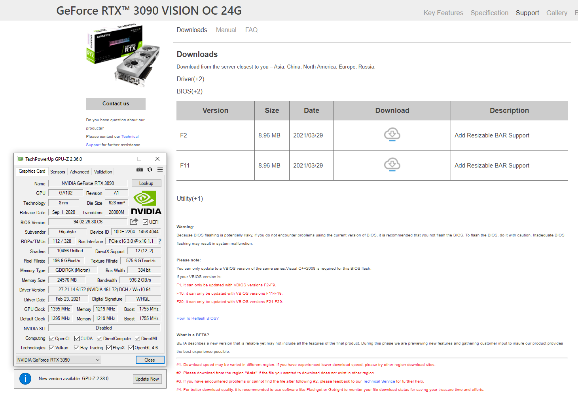Go to Support in the top navigation

point(527,13)
